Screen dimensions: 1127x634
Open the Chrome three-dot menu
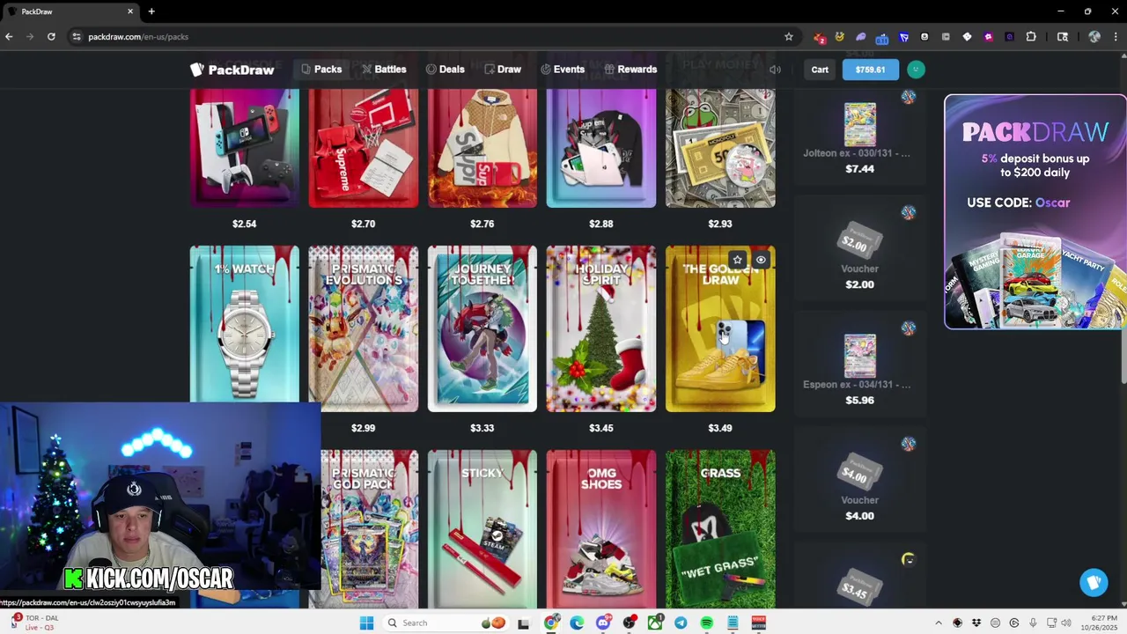coord(1116,36)
